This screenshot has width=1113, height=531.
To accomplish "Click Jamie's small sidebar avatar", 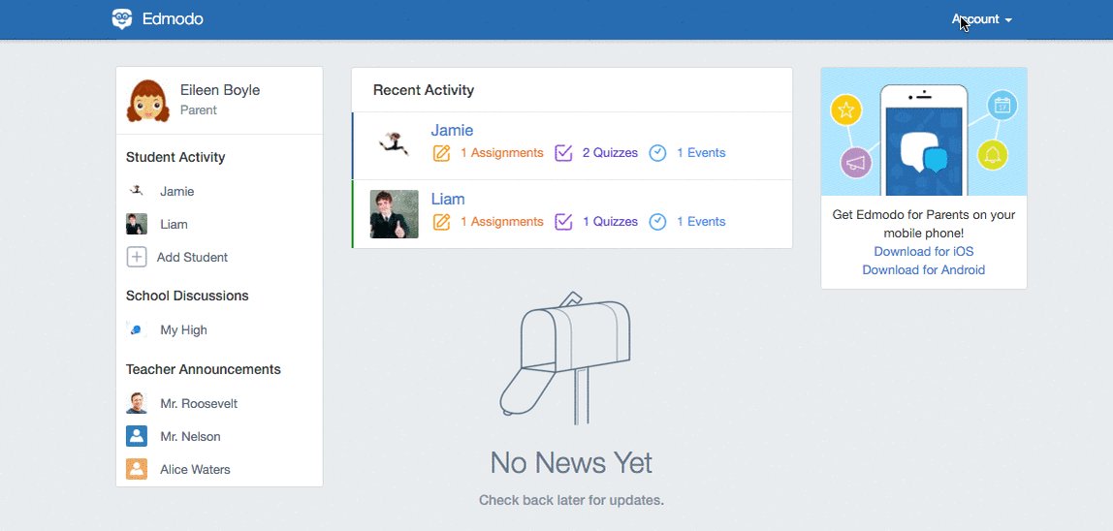I will tap(137, 190).
